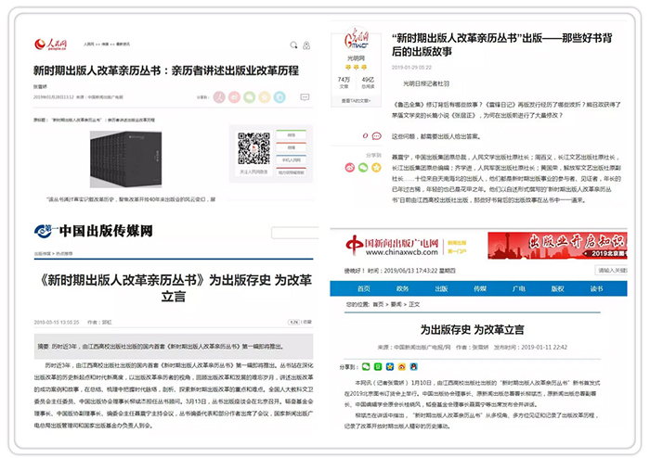Open the 读书 navigation item
This screenshot has height=458, width=650.
coord(595,288)
